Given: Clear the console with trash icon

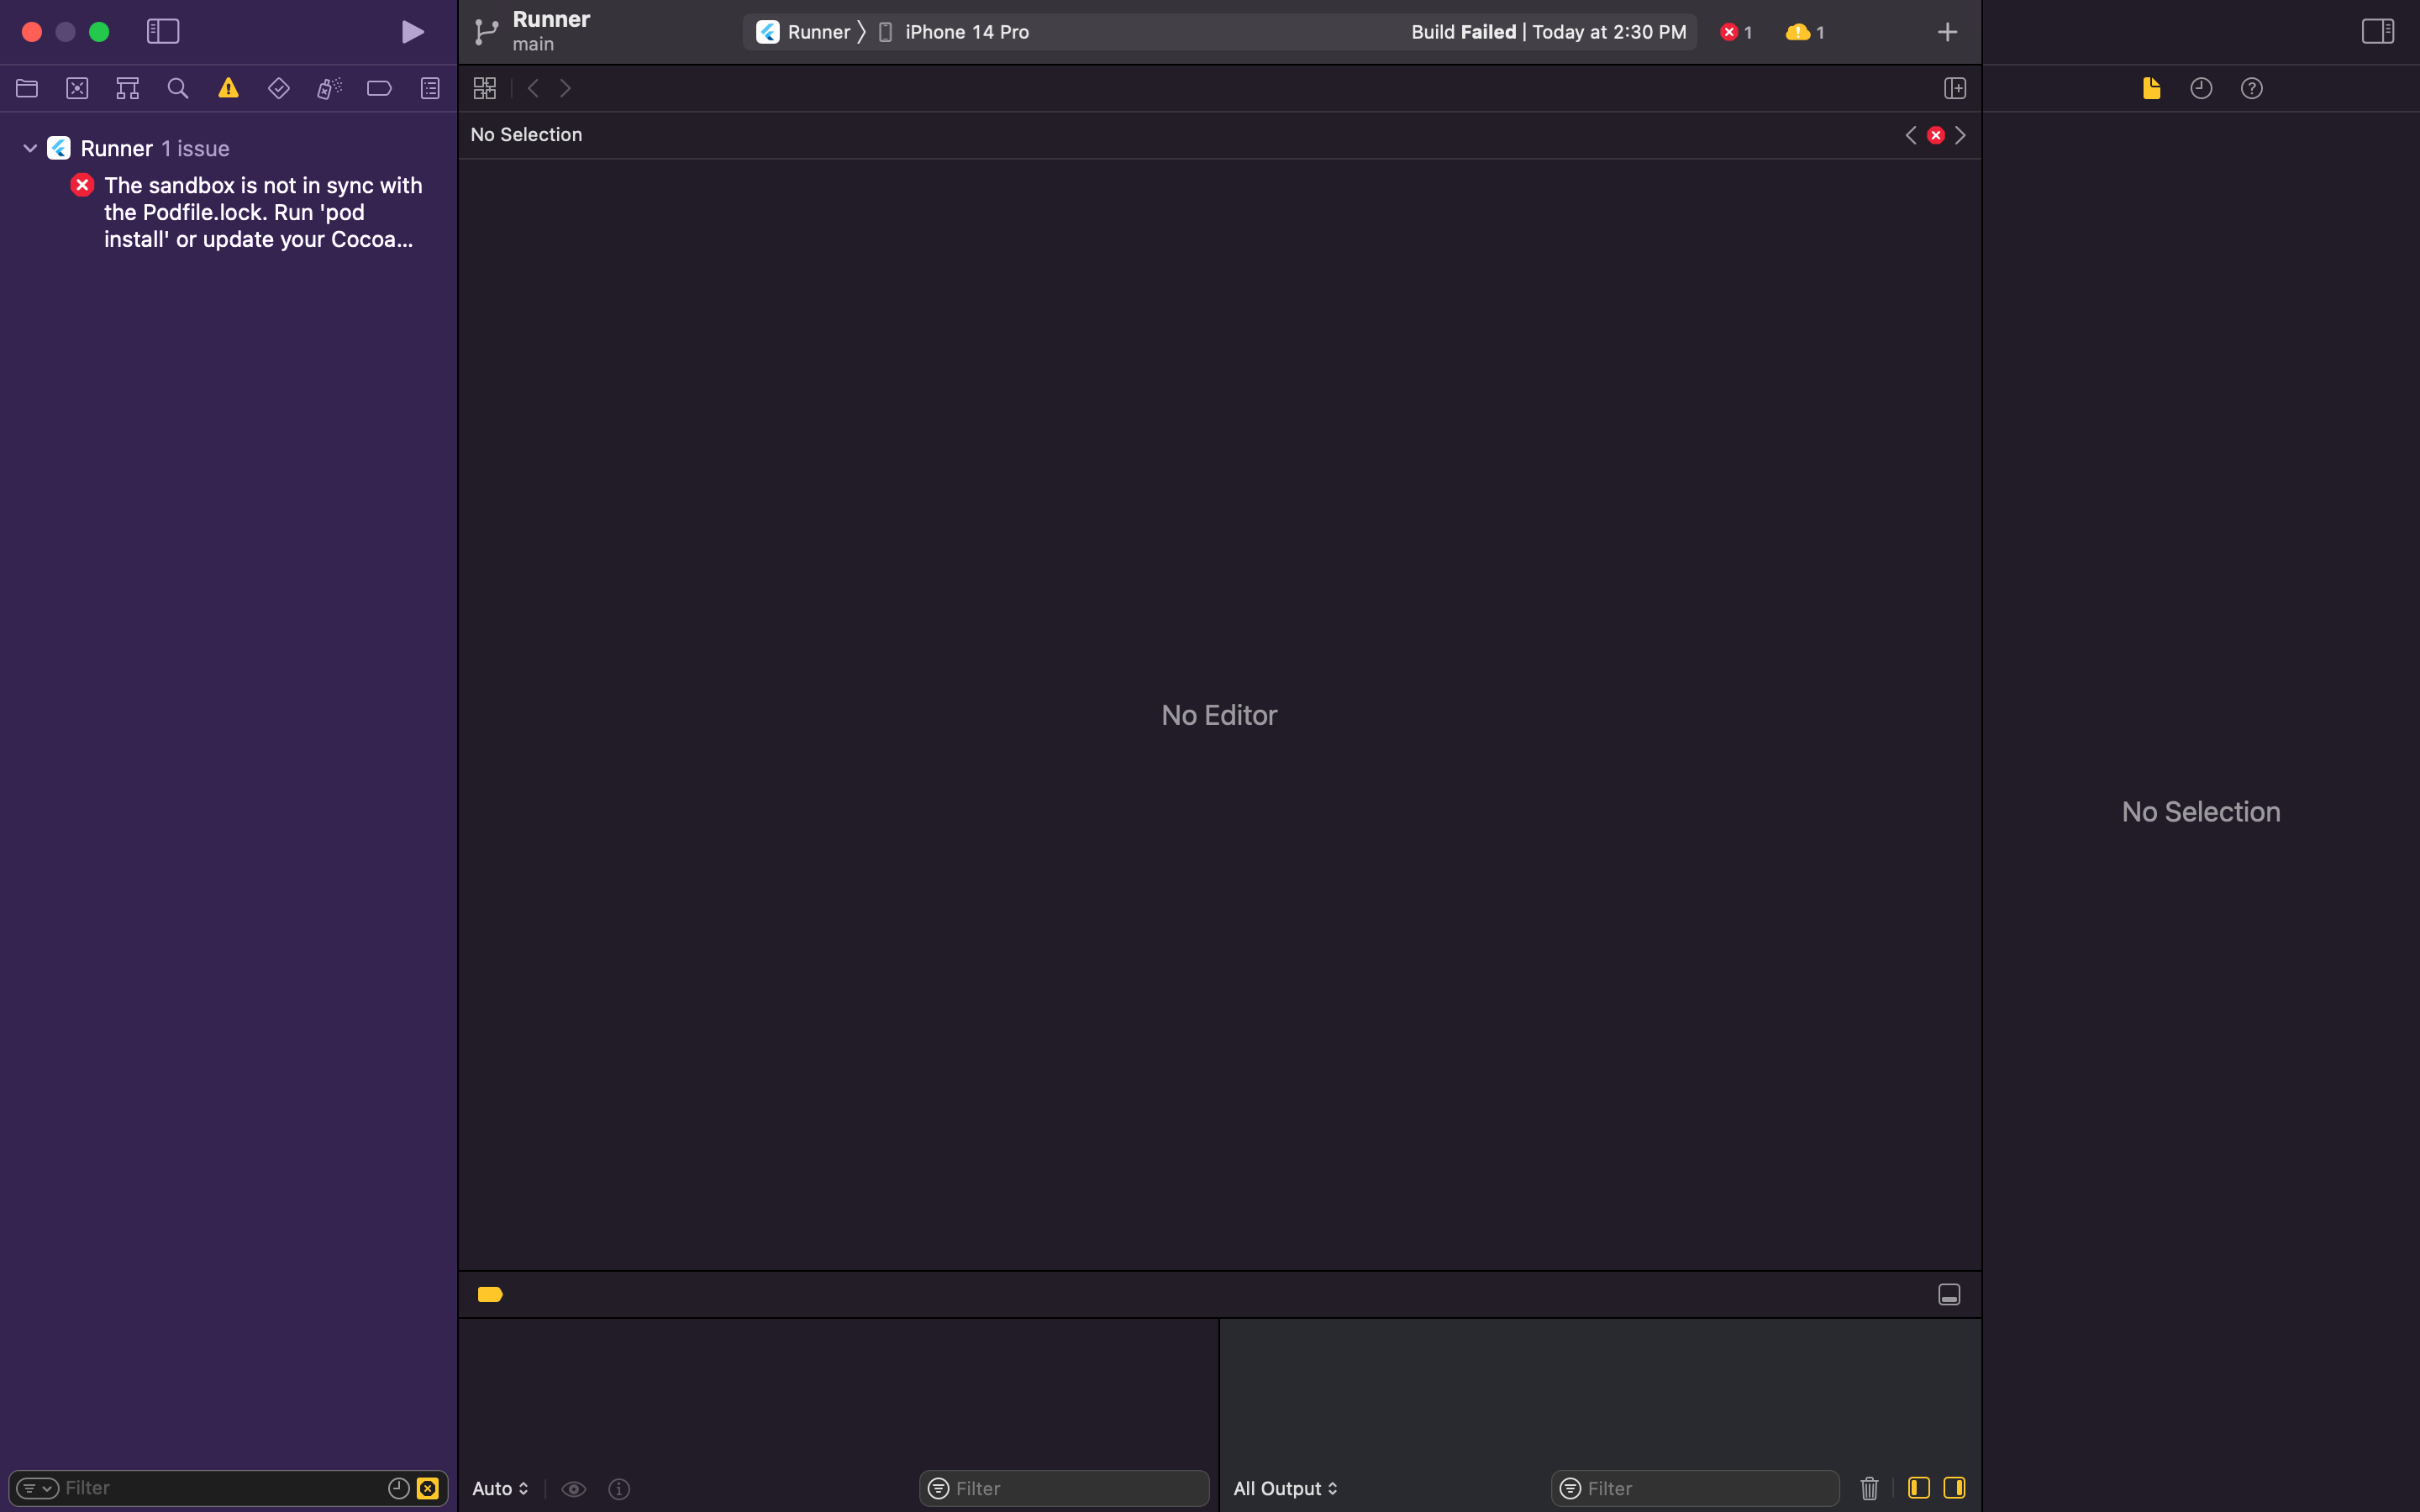Looking at the screenshot, I should (1869, 1489).
